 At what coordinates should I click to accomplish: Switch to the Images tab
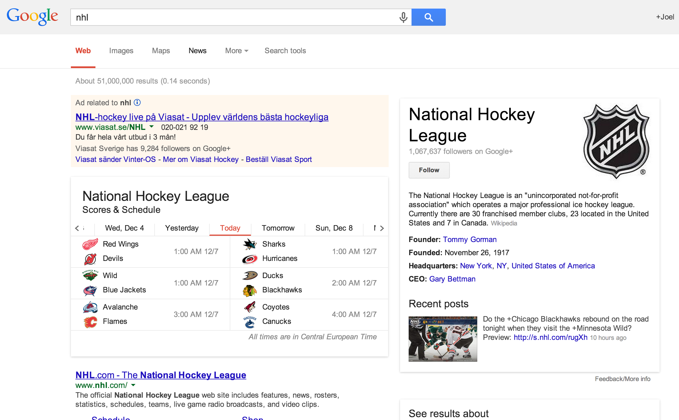coord(121,51)
